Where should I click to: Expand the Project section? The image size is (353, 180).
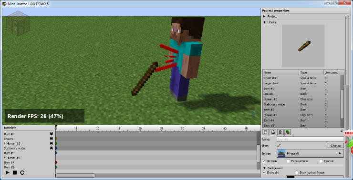click(x=264, y=16)
